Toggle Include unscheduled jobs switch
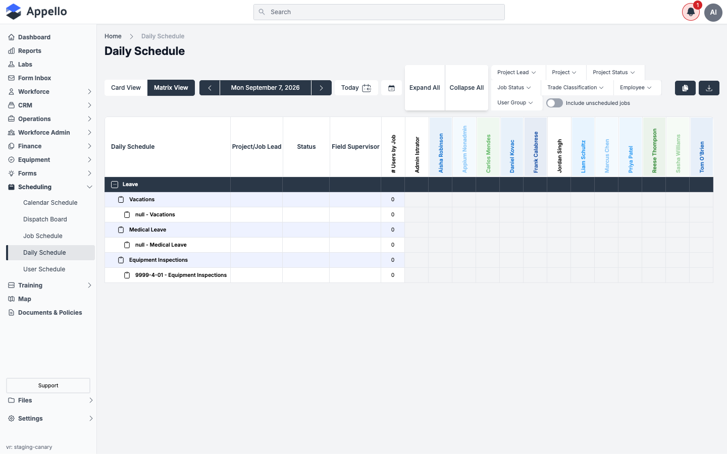727x463 pixels. (x=554, y=103)
